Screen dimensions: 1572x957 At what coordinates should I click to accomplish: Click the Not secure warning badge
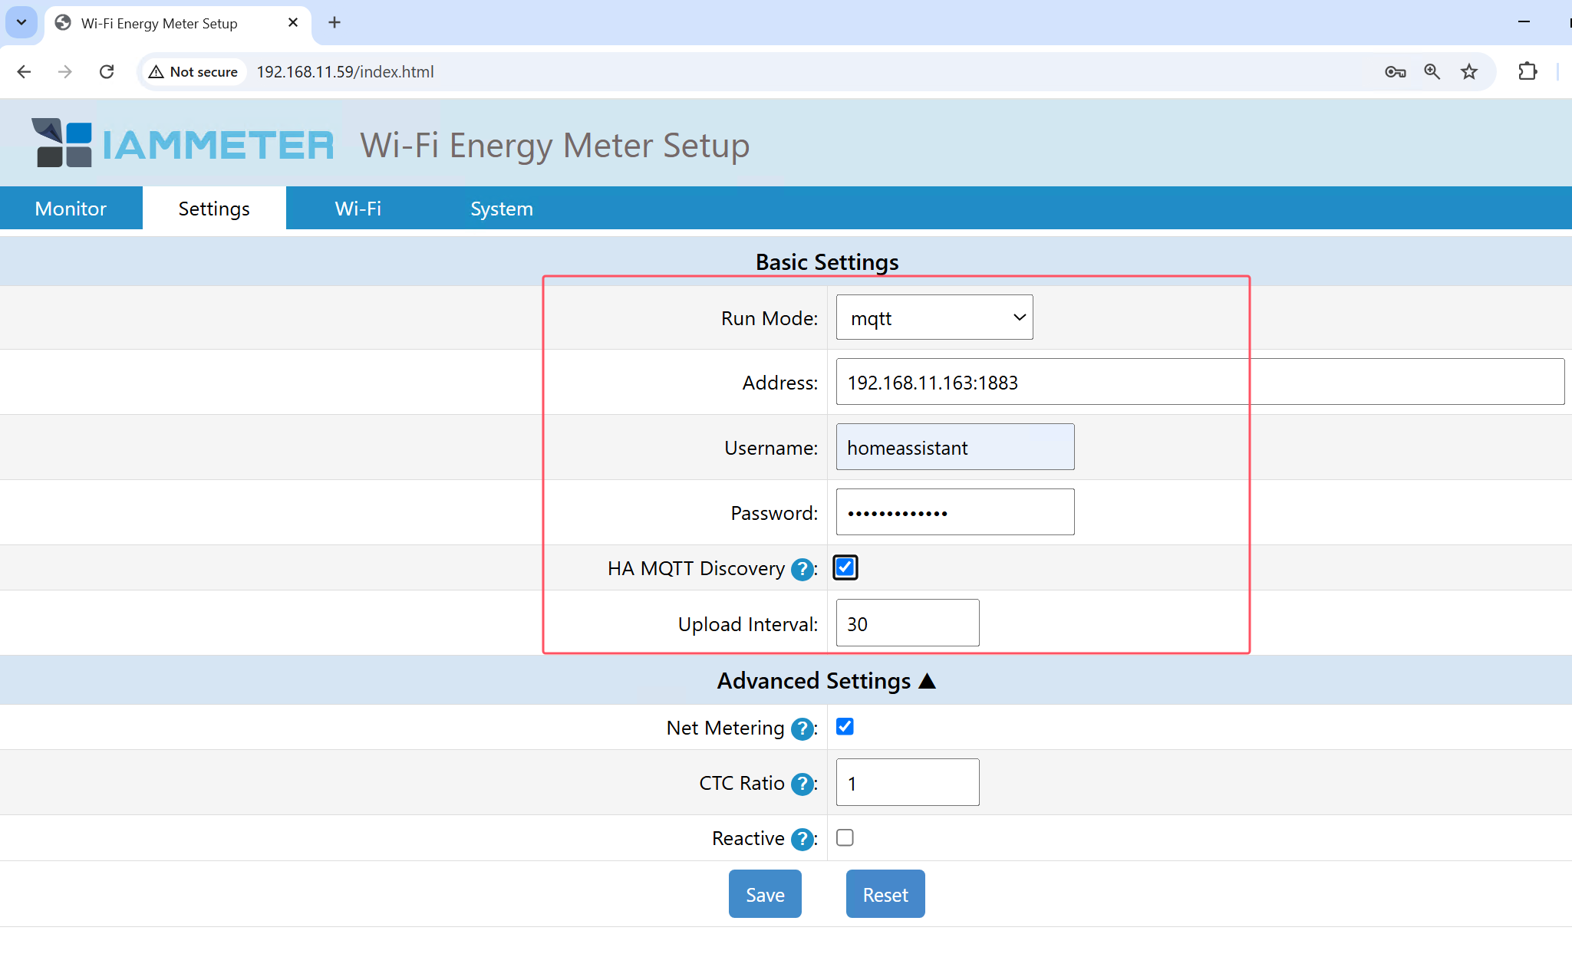(193, 71)
